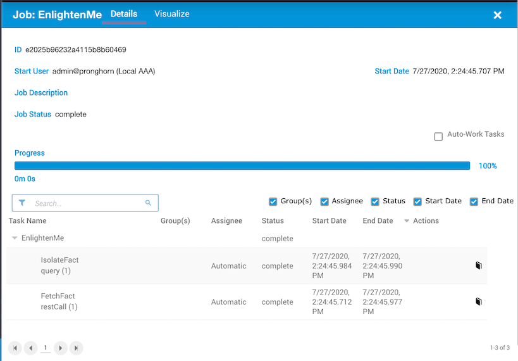
Task: Sort by the Group(s) column header
Action: [x=175, y=220]
